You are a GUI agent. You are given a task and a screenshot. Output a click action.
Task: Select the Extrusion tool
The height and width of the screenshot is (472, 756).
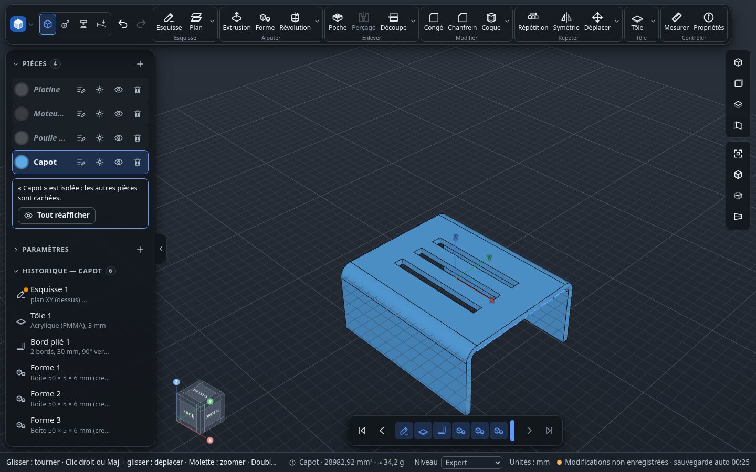(236, 22)
